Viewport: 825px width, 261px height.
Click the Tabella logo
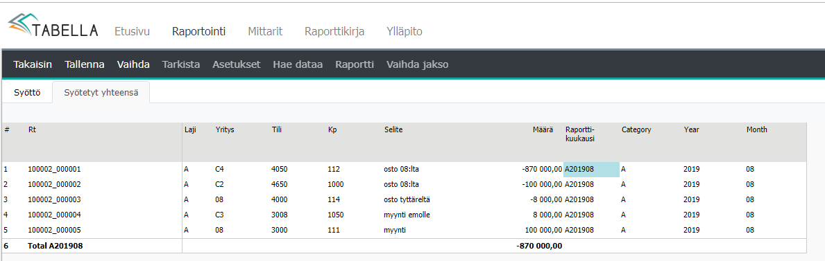[53, 27]
